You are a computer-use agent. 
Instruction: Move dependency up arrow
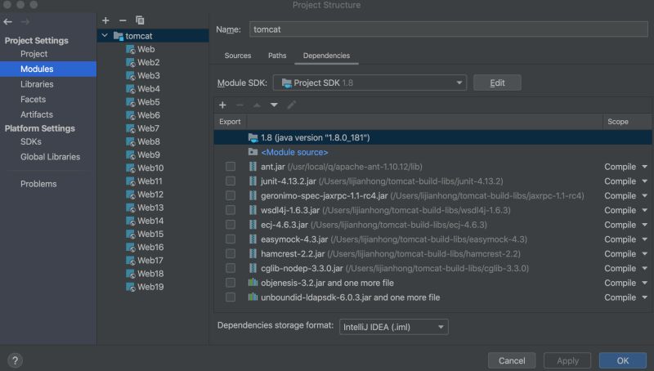click(x=257, y=105)
